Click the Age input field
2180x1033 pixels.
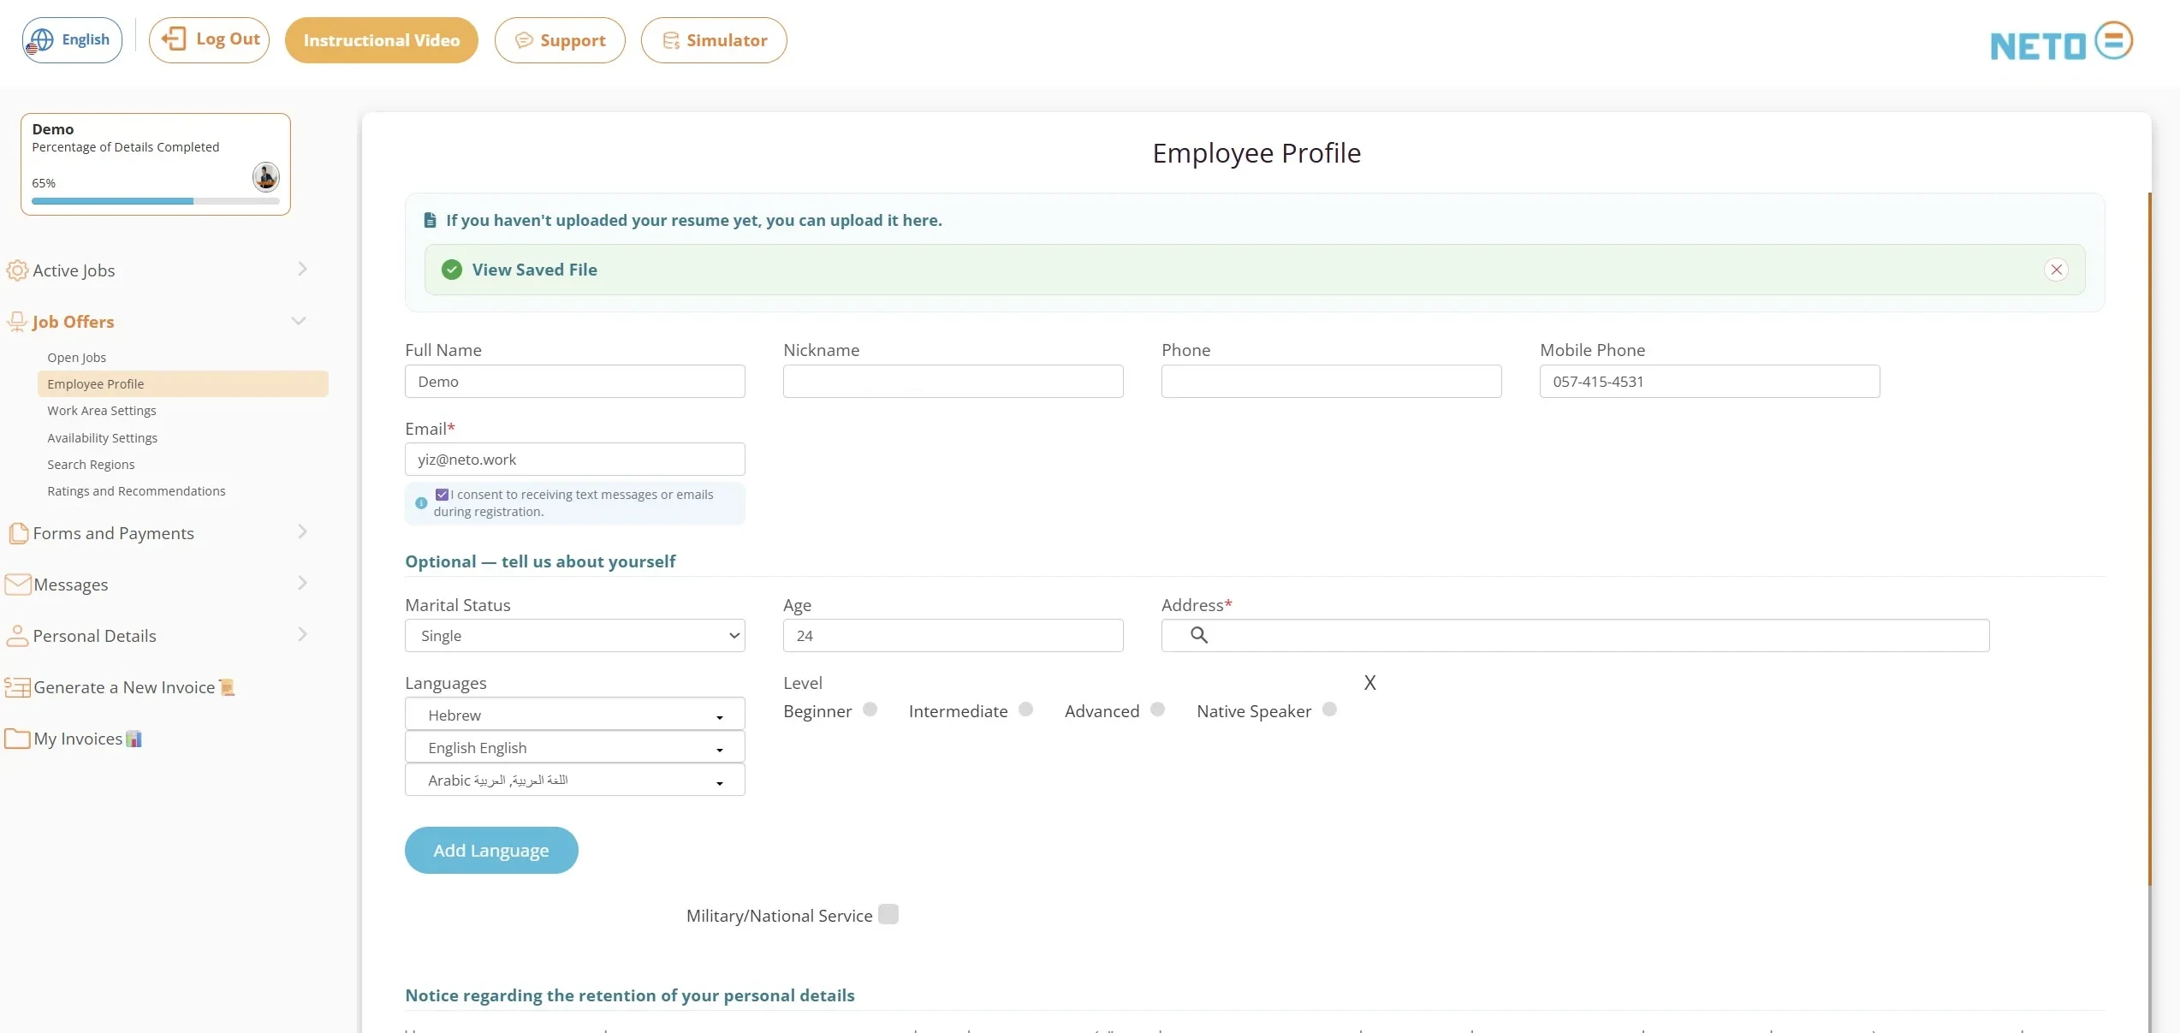point(953,636)
